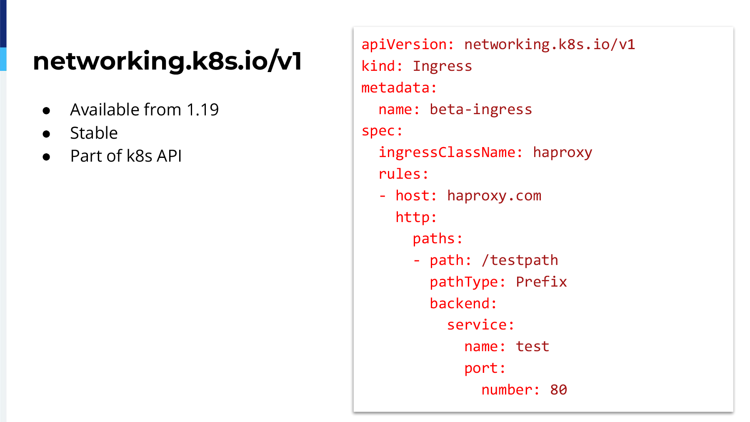Screen dimensions: 750x422
Task: Click the 'paths:' key
Action: 437,239
